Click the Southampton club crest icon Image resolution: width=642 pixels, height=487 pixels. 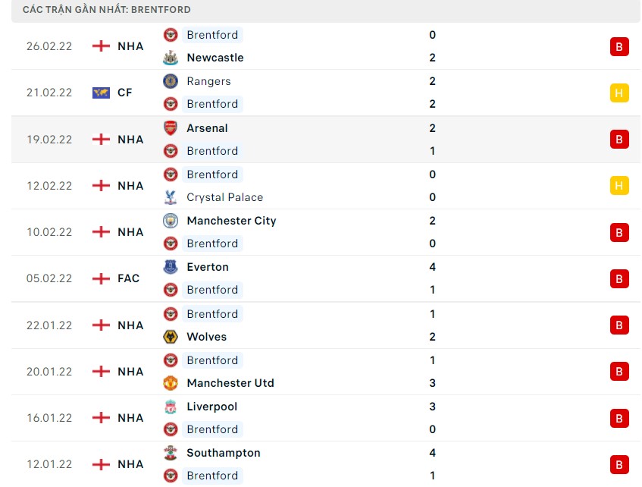pyautogui.click(x=171, y=453)
